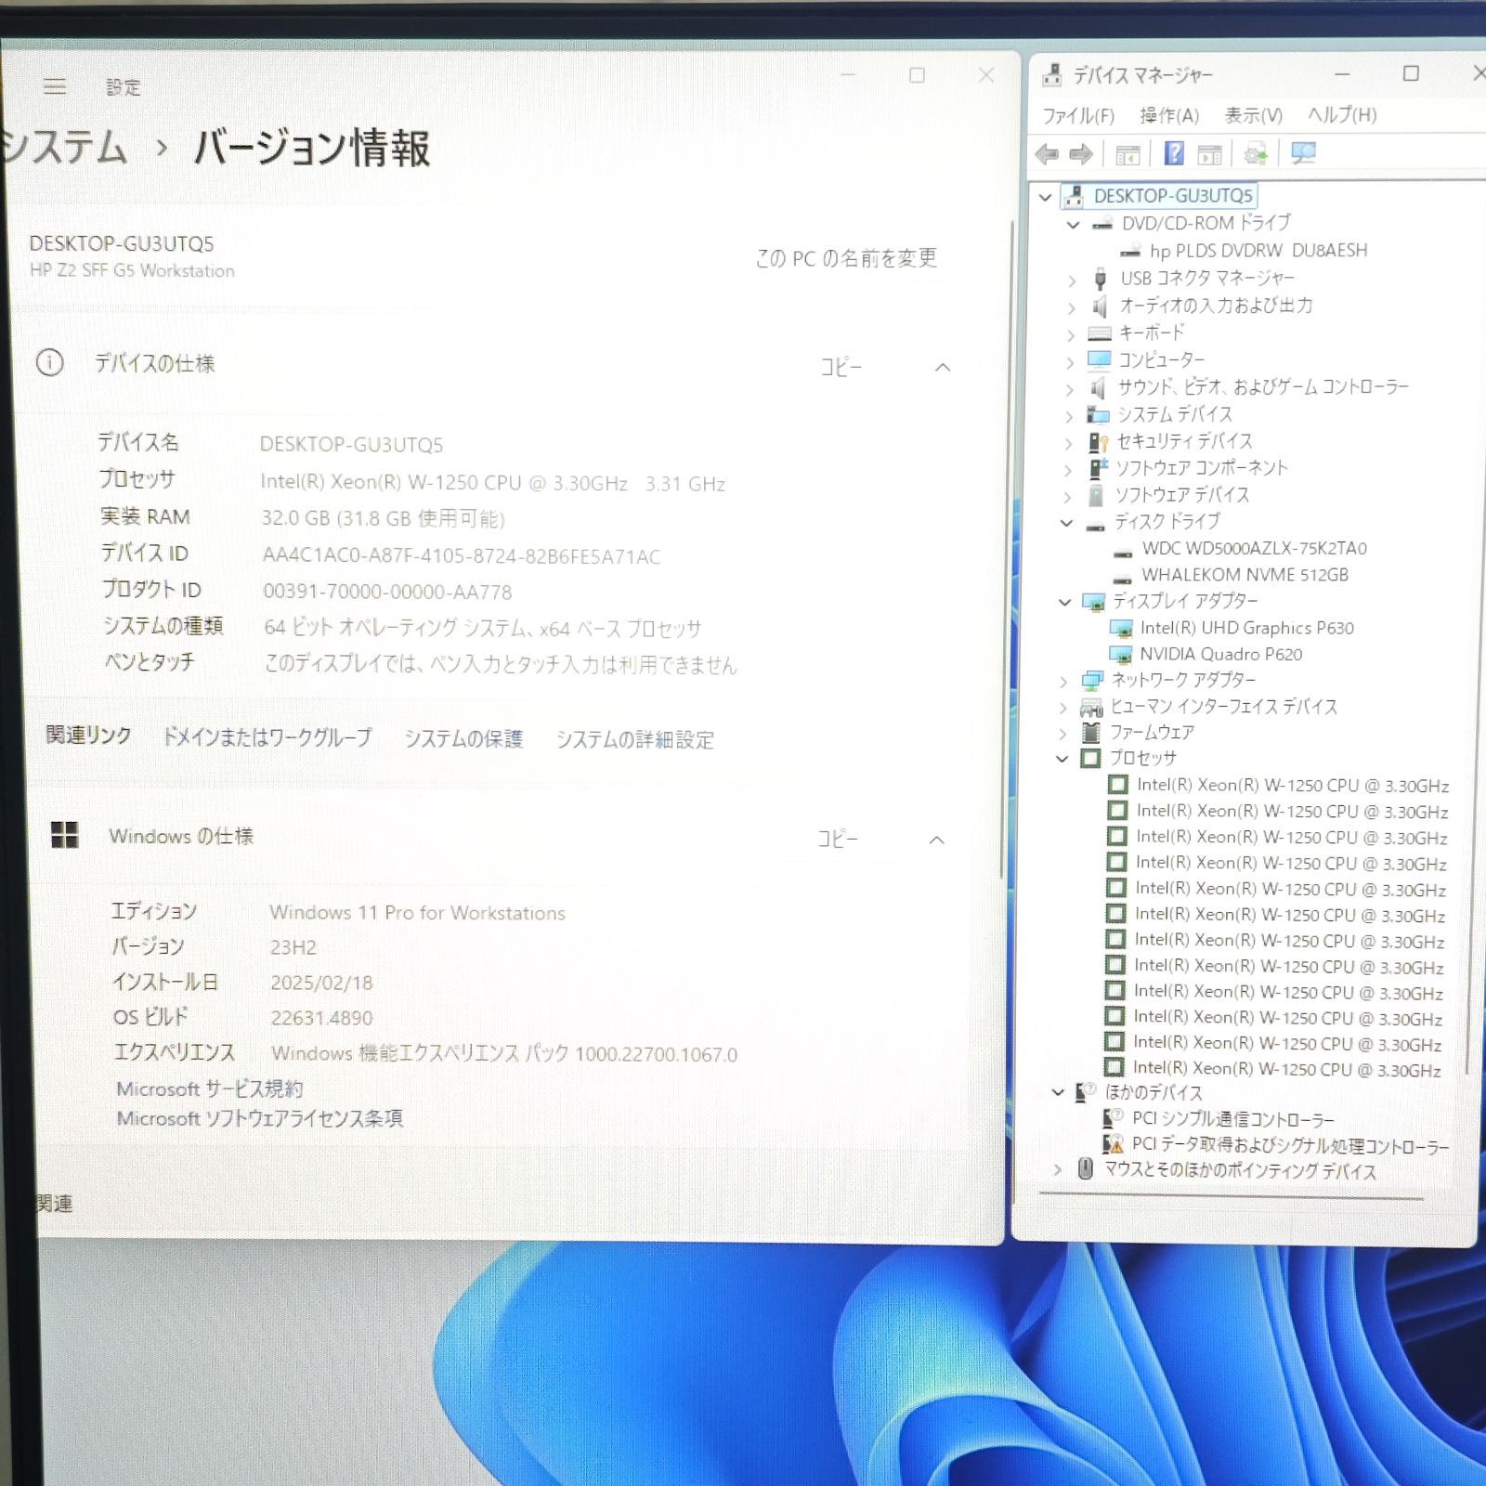Click the Back arrow in Device Manager toolbar
The width and height of the screenshot is (1486, 1486).
pos(1047,154)
